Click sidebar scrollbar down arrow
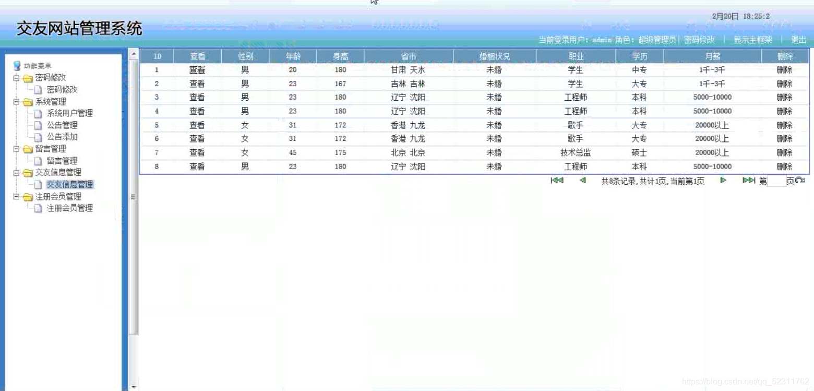 [x=134, y=387]
